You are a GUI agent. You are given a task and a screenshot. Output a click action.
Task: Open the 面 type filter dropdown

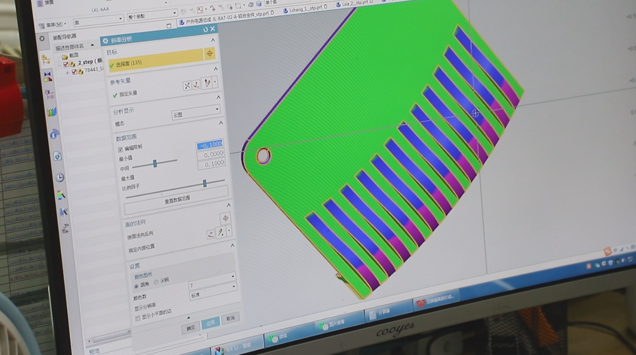[98, 20]
